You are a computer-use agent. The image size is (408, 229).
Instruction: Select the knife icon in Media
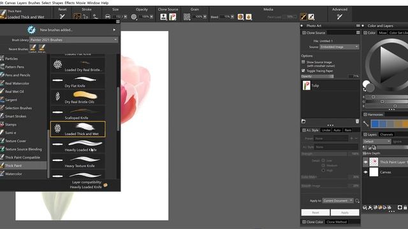click(311, 17)
